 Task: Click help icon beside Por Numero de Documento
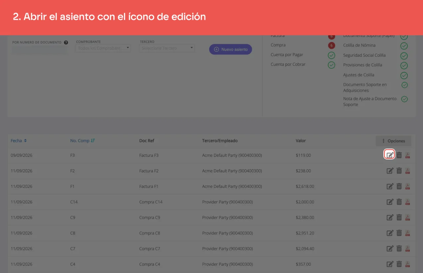click(x=66, y=42)
